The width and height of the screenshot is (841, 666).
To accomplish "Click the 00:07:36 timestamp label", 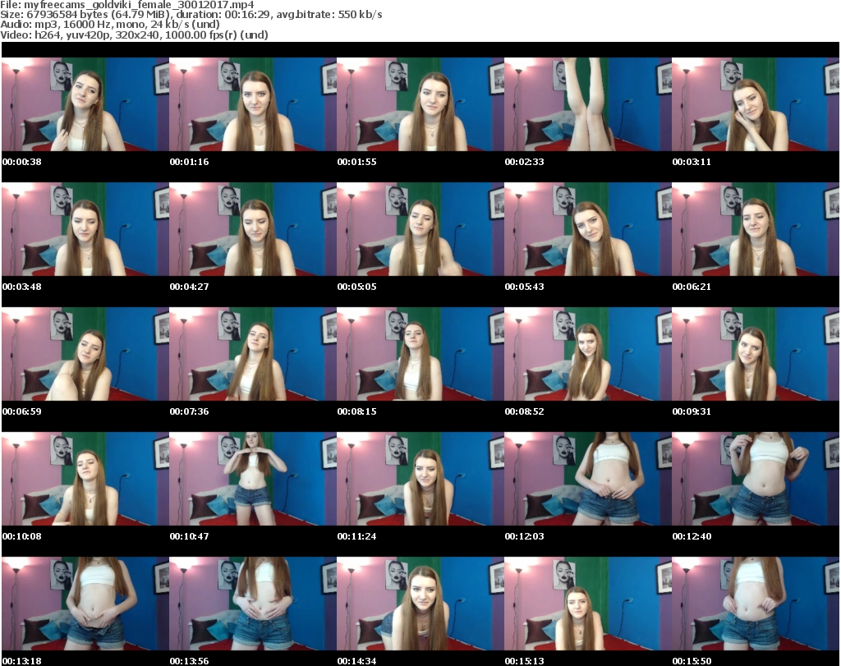I will coord(190,411).
